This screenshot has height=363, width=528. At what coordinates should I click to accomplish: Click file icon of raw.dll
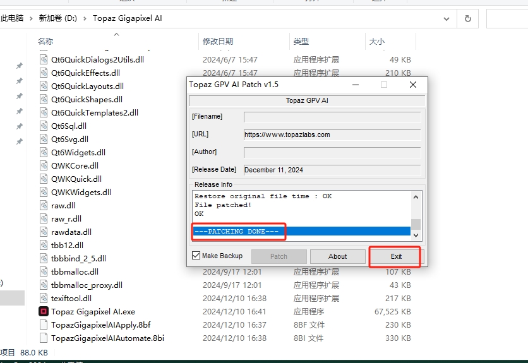click(x=44, y=205)
